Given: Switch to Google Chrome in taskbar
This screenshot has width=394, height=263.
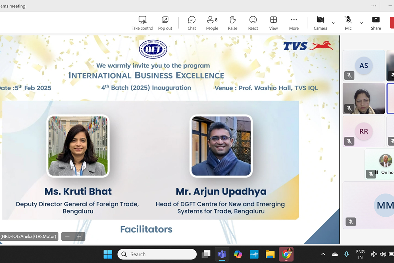Looking at the screenshot, I should [x=286, y=254].
